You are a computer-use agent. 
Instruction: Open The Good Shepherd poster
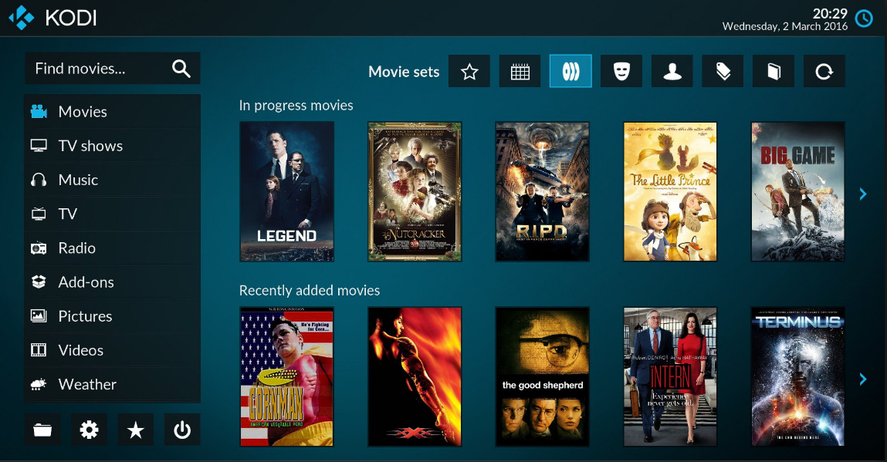pos(543,376)
